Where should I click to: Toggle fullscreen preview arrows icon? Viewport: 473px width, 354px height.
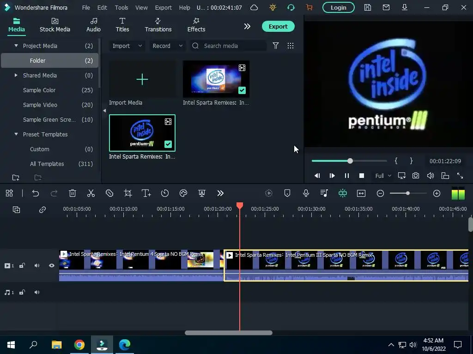(x=460, y=176)
